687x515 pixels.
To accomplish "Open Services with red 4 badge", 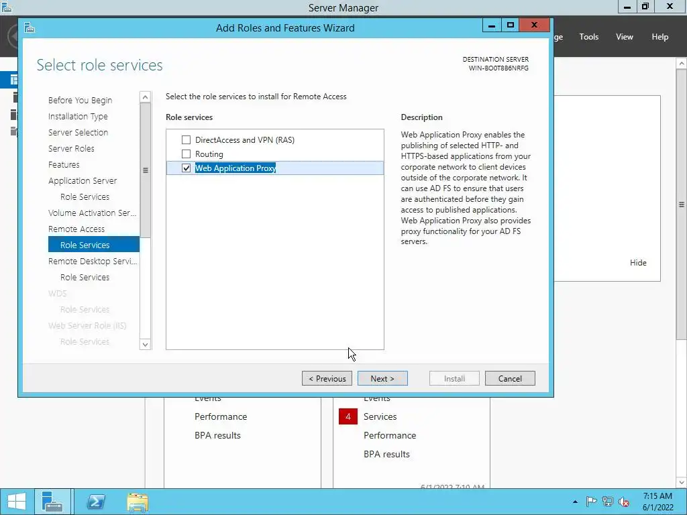I will (x=380, y=416).
